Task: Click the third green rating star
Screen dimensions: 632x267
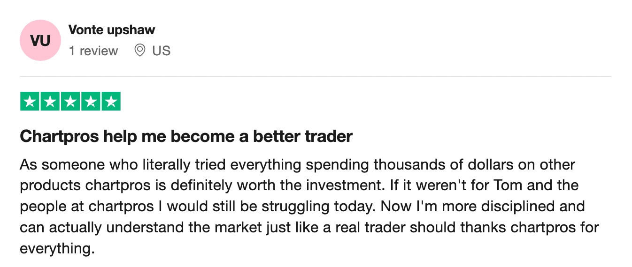Action: (70, 102)
